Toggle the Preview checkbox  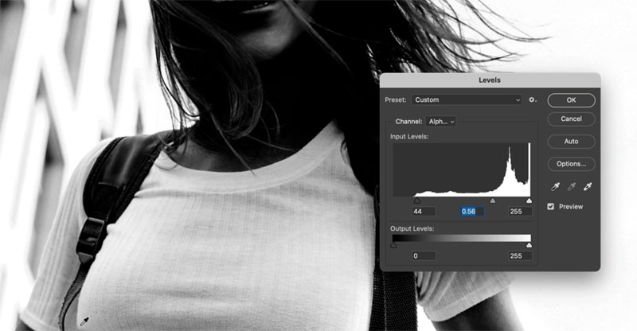(x=551, y=207)
